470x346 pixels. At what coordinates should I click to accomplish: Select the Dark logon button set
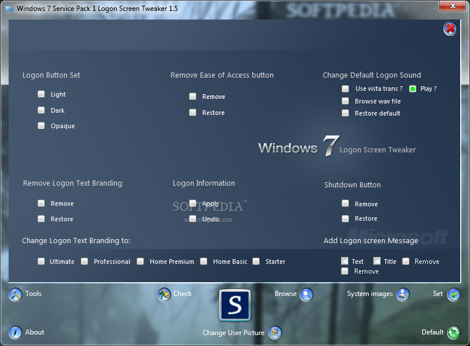[x=41, y=110]
